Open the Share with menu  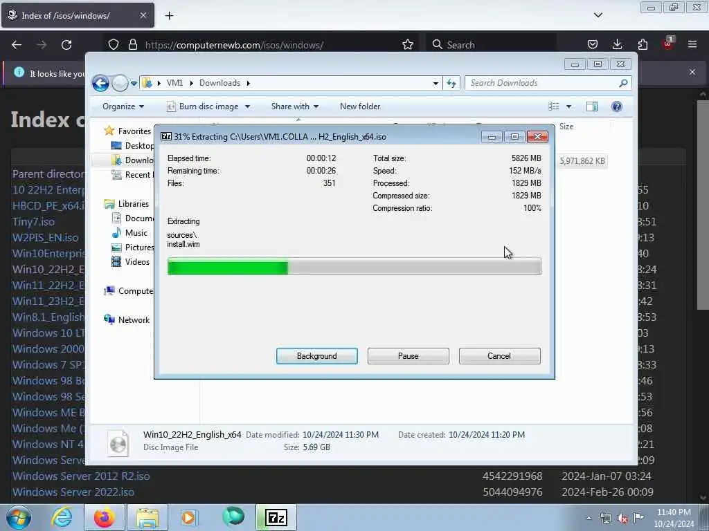tap(295, 106)
